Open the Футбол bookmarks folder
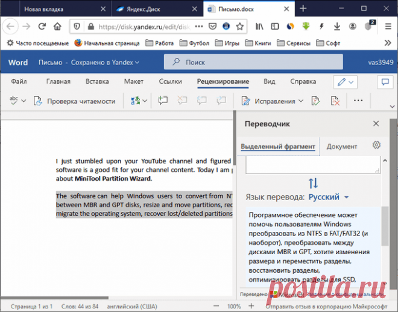Viewport: 398px width, 312px height. click(x=194, y=43)
